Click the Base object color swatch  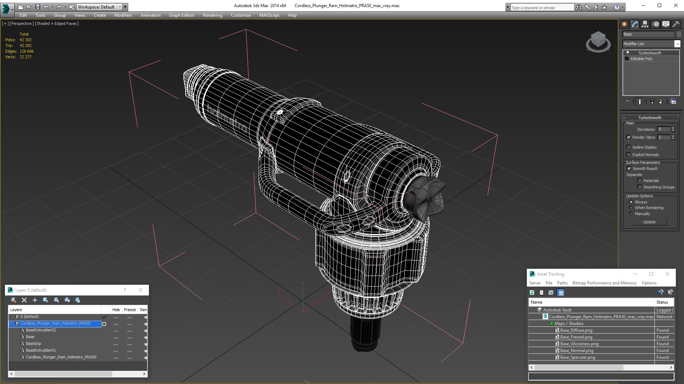pyautogui.click(x=678, y=34)
